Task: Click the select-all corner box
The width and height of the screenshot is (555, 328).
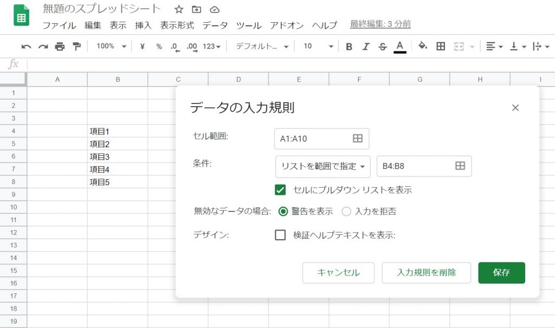Action: (13, 79)
